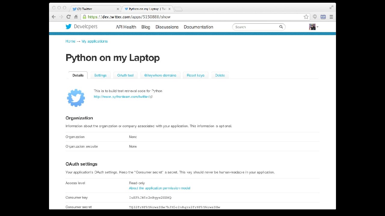Reload the page with the refresh icon

click(x=69, y=17)
